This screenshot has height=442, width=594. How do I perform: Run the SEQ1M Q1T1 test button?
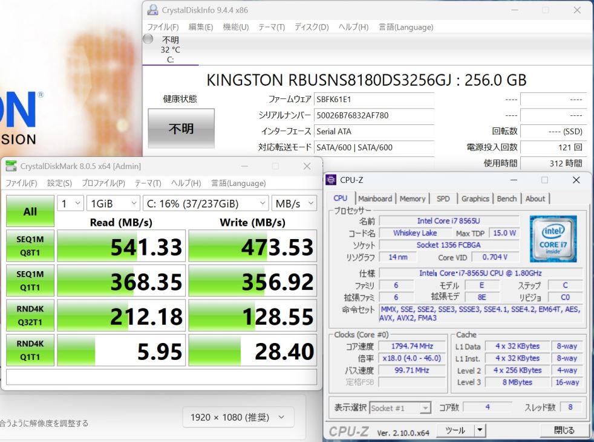point(30,281)
